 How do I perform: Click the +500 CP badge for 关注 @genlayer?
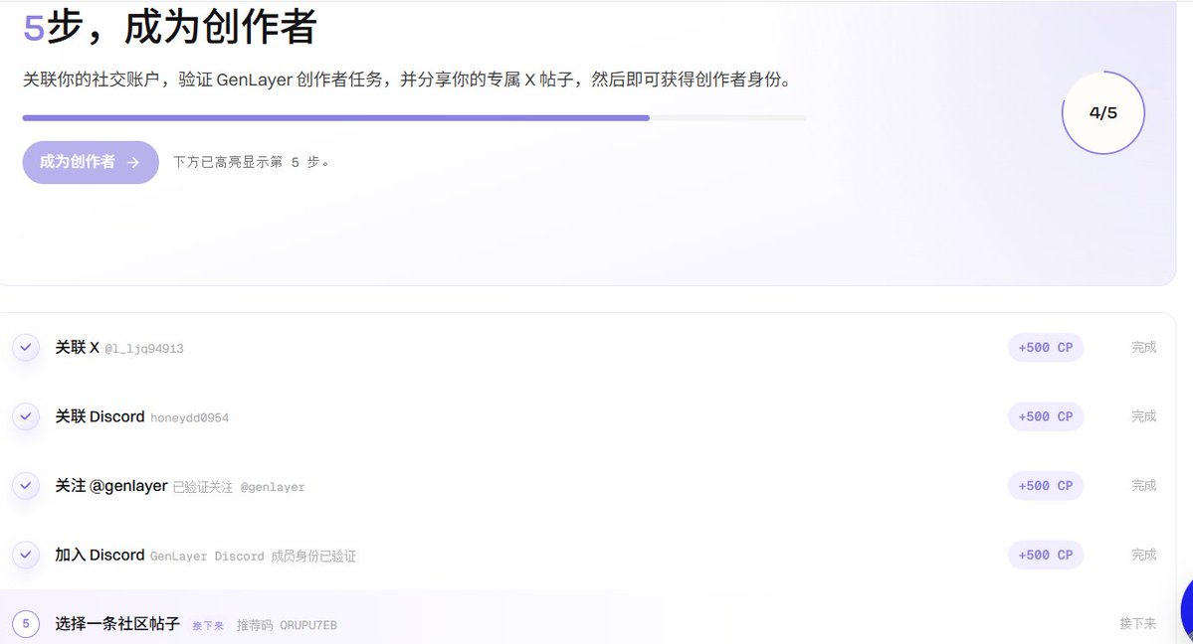1046,486
